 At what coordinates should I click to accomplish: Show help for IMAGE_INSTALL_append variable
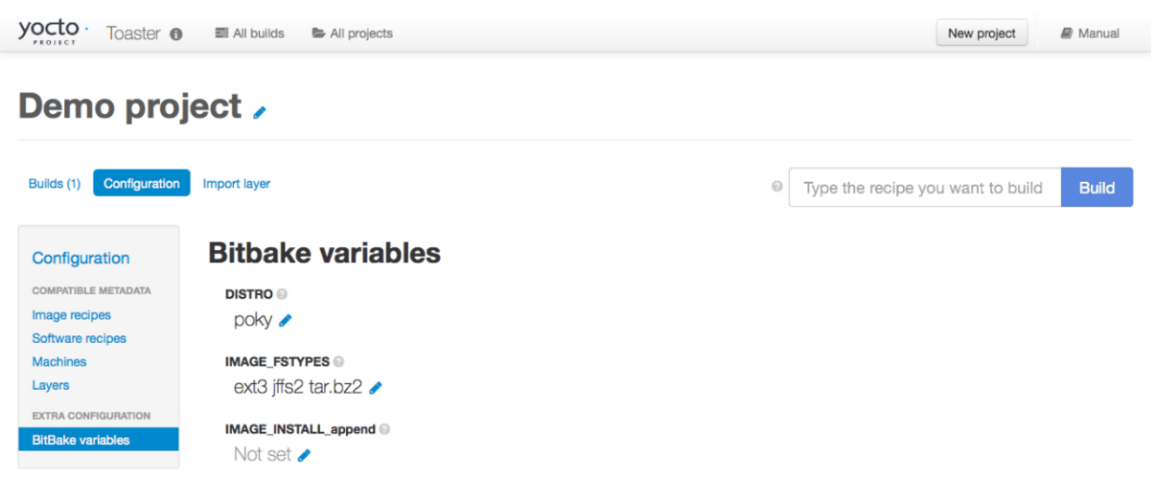point(384,429)
